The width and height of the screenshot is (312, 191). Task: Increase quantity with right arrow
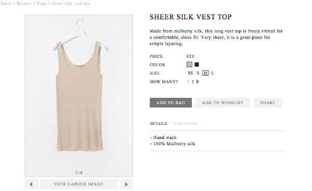point(198,82)
